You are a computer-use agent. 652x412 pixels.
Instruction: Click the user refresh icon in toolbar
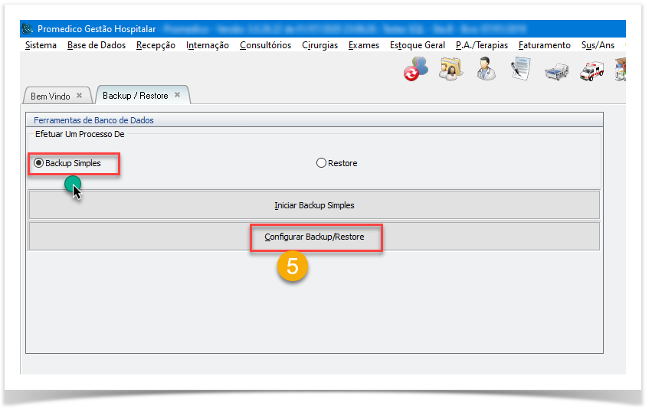coord(415,70)
